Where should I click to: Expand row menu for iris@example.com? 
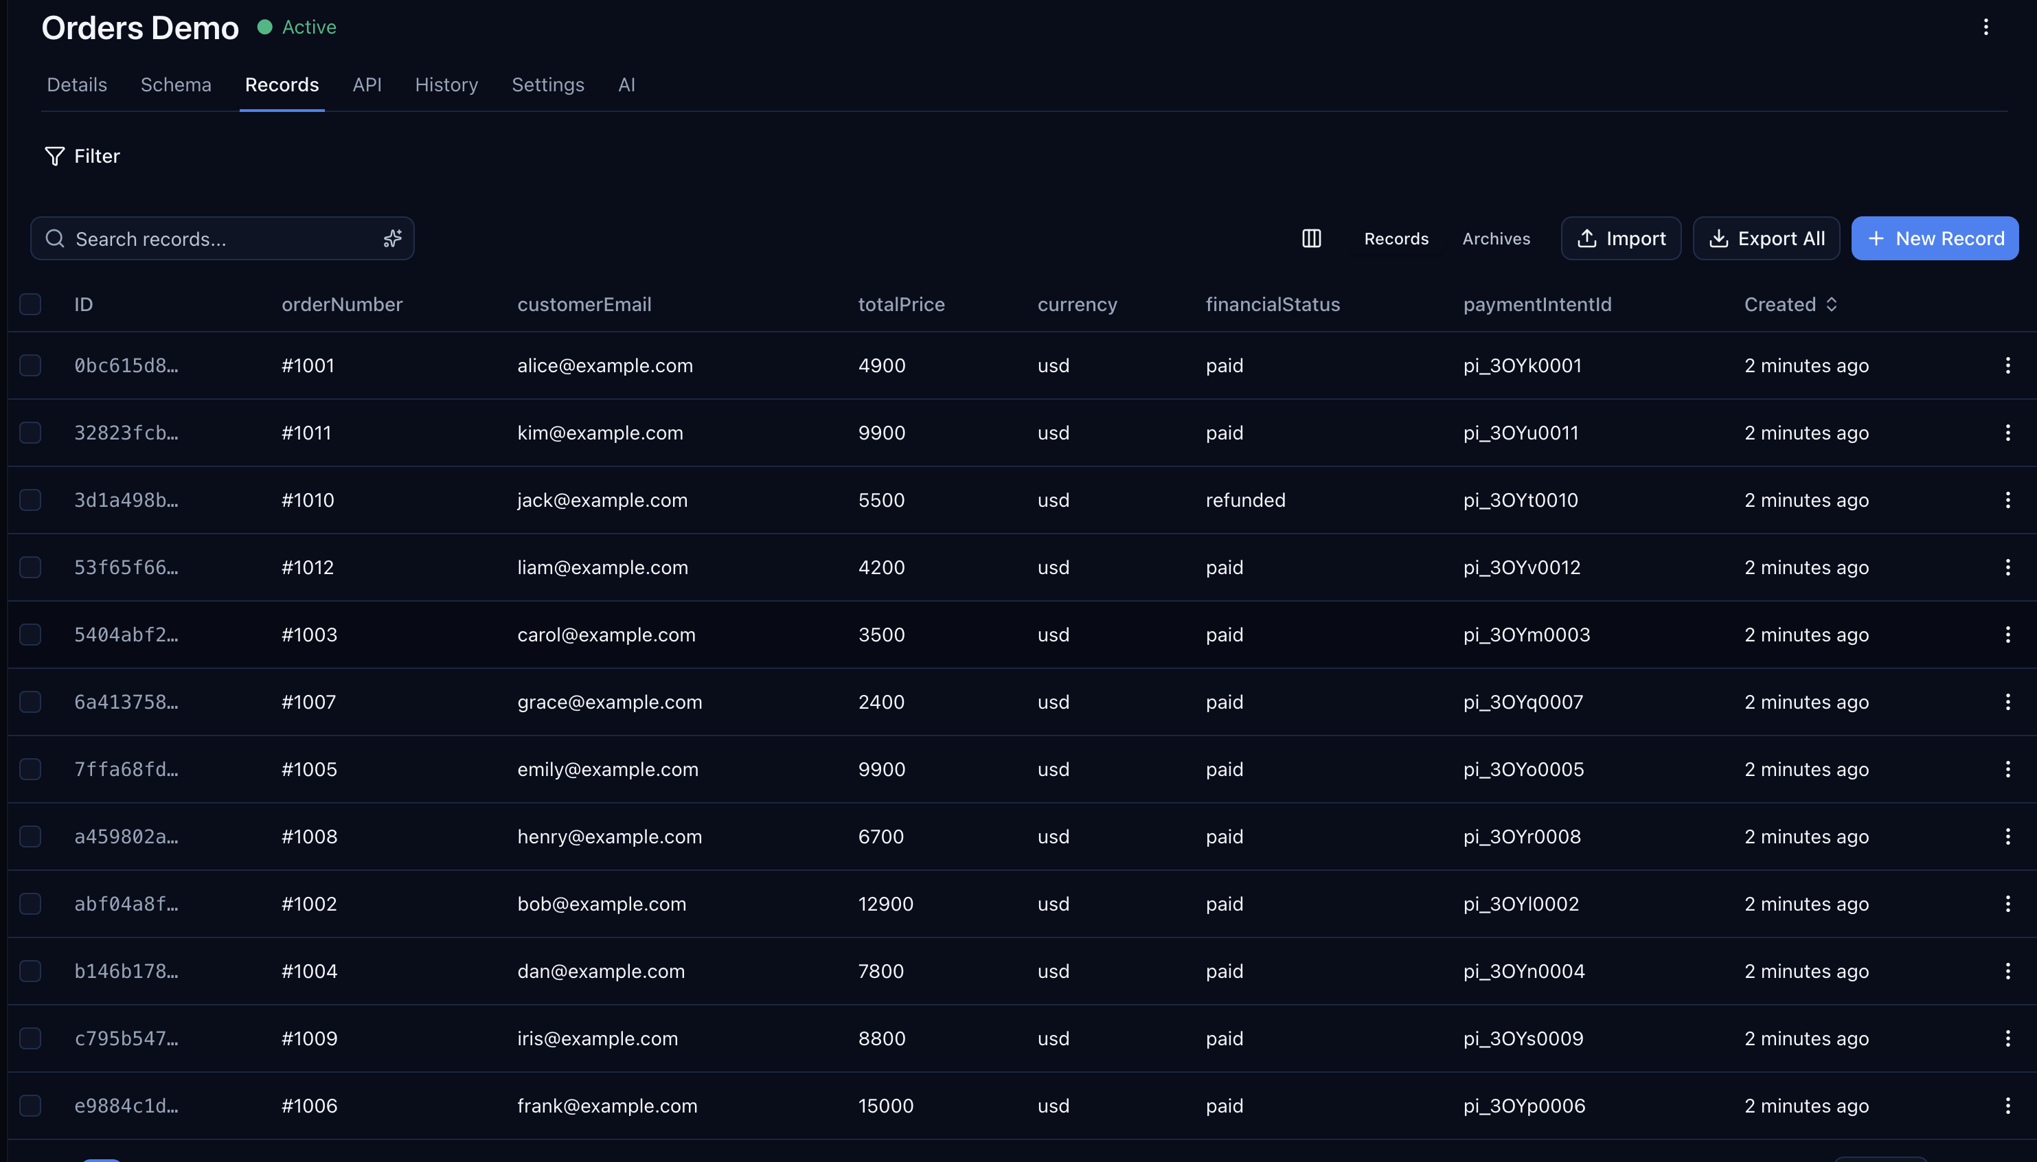tap(2007, 1038)
